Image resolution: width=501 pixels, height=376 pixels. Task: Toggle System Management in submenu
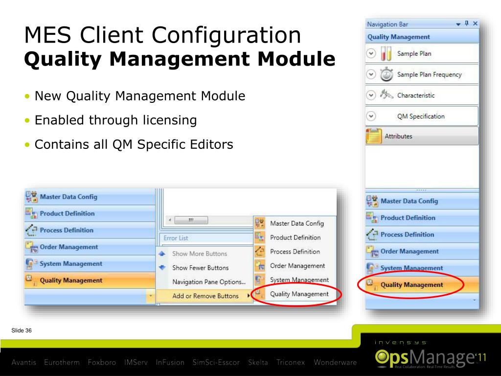click(x=295, y=280)
